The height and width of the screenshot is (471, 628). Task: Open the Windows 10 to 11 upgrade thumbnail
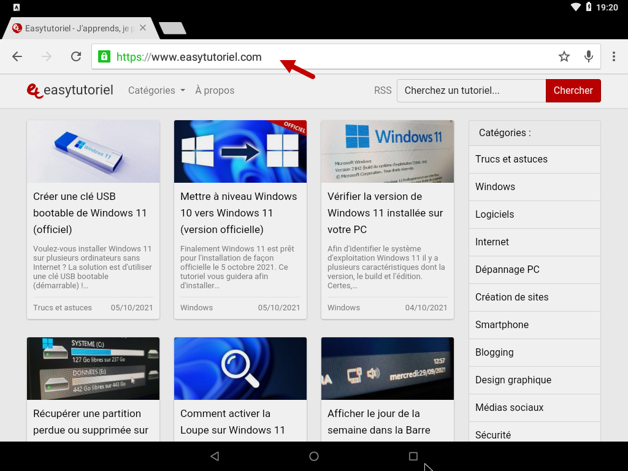tap(240, 151)
